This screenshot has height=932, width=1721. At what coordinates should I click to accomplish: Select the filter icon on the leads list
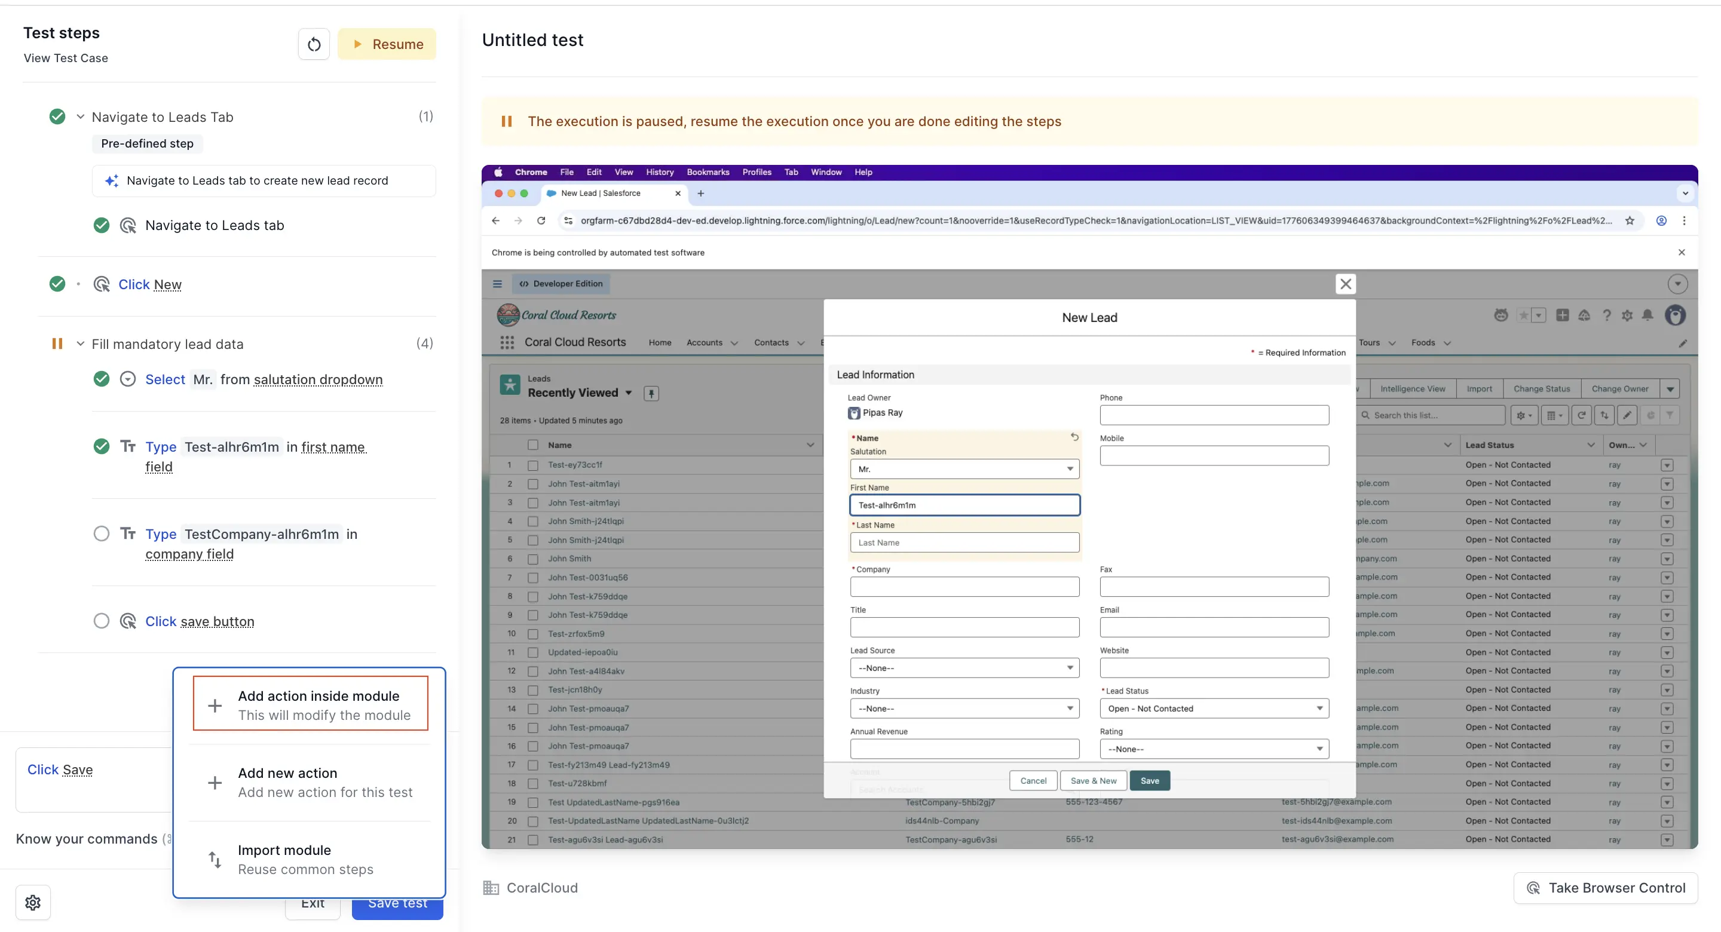1670,415
